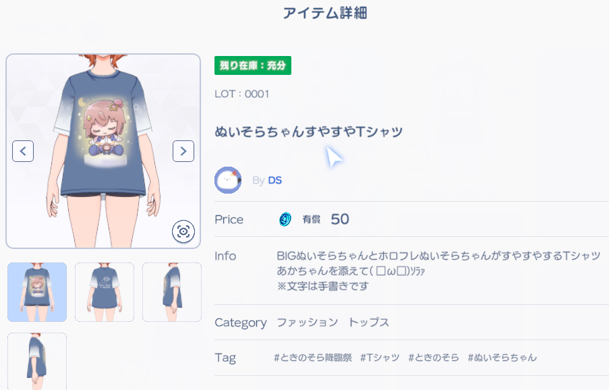
Task: Select the left side view thumbnail
Action: click(x=37, y=361)
